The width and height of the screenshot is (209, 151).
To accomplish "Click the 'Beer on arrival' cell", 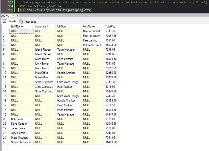I will click(x=93, y=31).
